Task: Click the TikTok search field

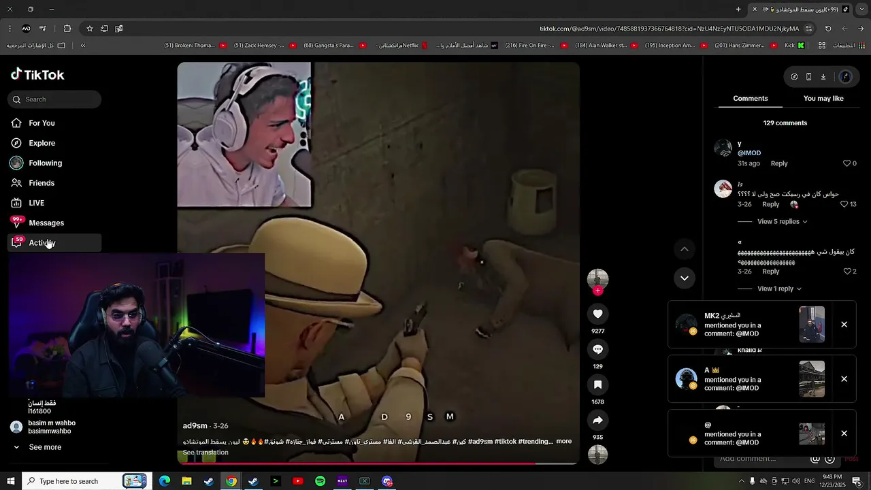Action: pyautogui.click(x=54, y=99)
